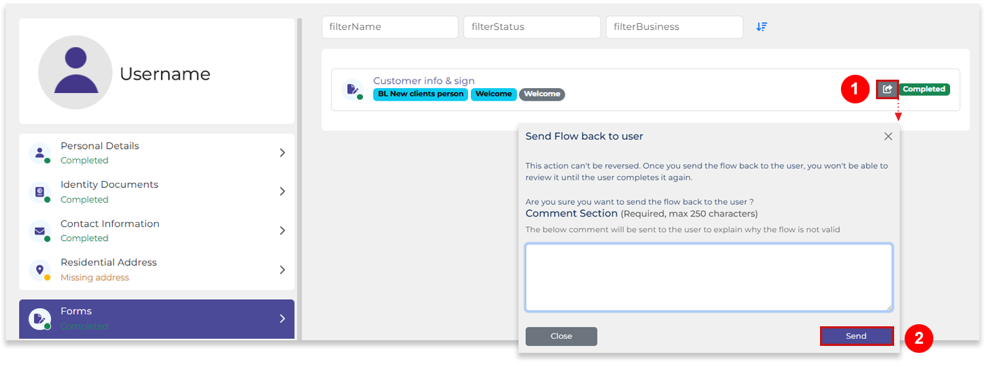The image size is (990, 371).
Task: Click the Comment Section label
Action: pyautogui.click(x=572, y=214)
